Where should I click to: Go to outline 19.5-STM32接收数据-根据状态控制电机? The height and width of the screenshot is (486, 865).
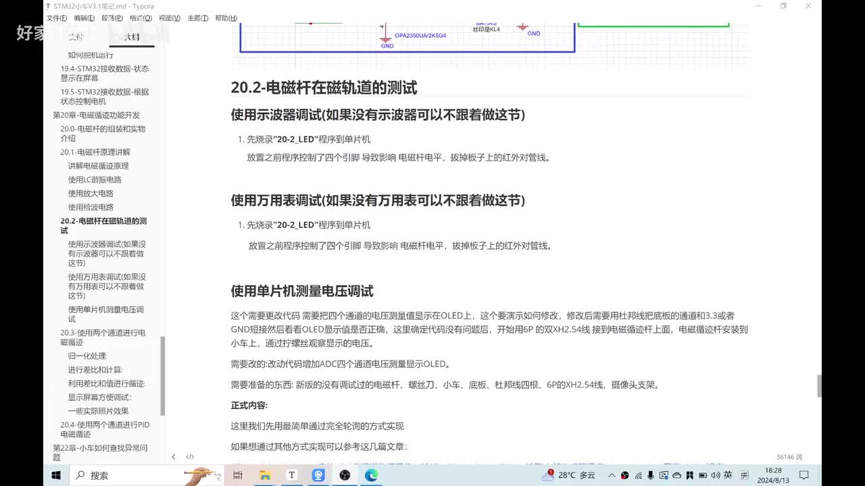tap(105, 97)
